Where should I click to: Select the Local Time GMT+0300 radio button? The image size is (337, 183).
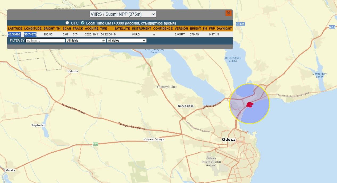pyautogui.click(x=83, y=23)
